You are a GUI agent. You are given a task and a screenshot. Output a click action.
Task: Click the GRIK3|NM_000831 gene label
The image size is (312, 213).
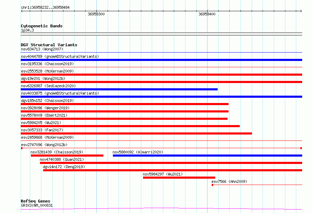37,205
